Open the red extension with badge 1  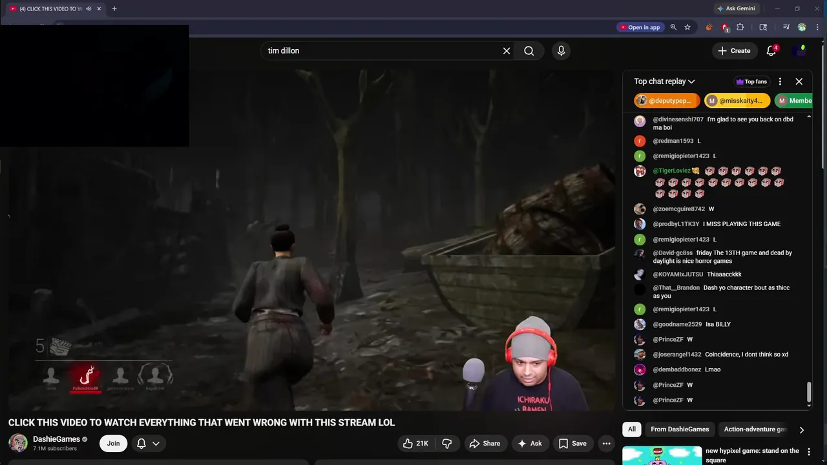(725, 27)
